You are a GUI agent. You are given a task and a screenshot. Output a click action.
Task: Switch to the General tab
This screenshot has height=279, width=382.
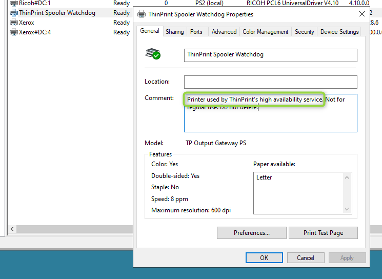[150, 31]
